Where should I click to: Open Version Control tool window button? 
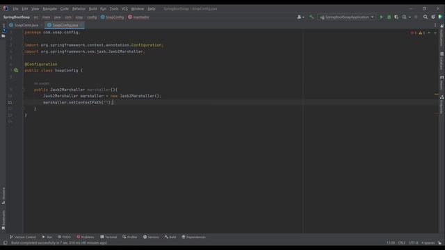tap(23, 237)
